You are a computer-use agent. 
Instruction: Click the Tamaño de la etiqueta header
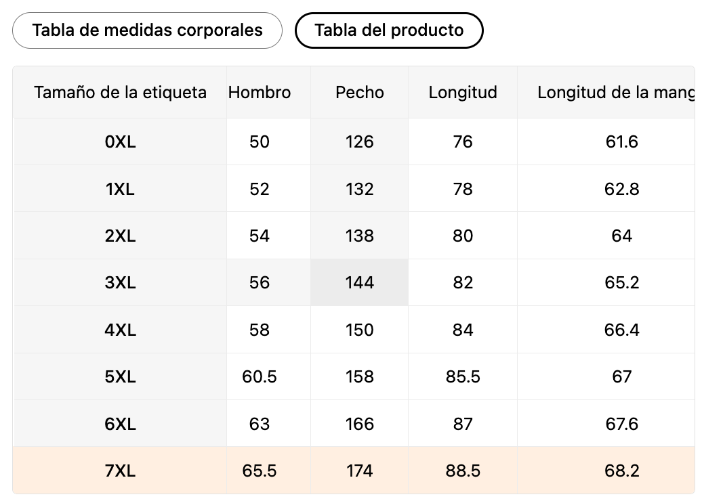tap(120, 92)
